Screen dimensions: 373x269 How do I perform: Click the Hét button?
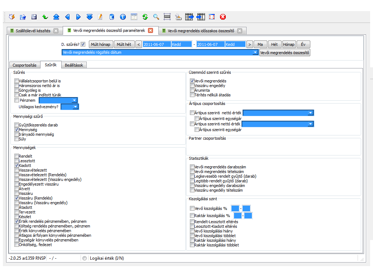click(274, 44)
